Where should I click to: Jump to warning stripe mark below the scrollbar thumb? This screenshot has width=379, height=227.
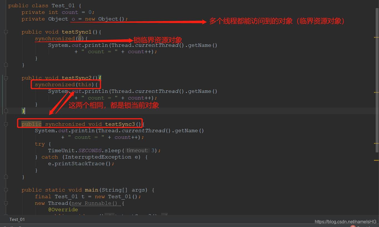click(x=376, y=160)
